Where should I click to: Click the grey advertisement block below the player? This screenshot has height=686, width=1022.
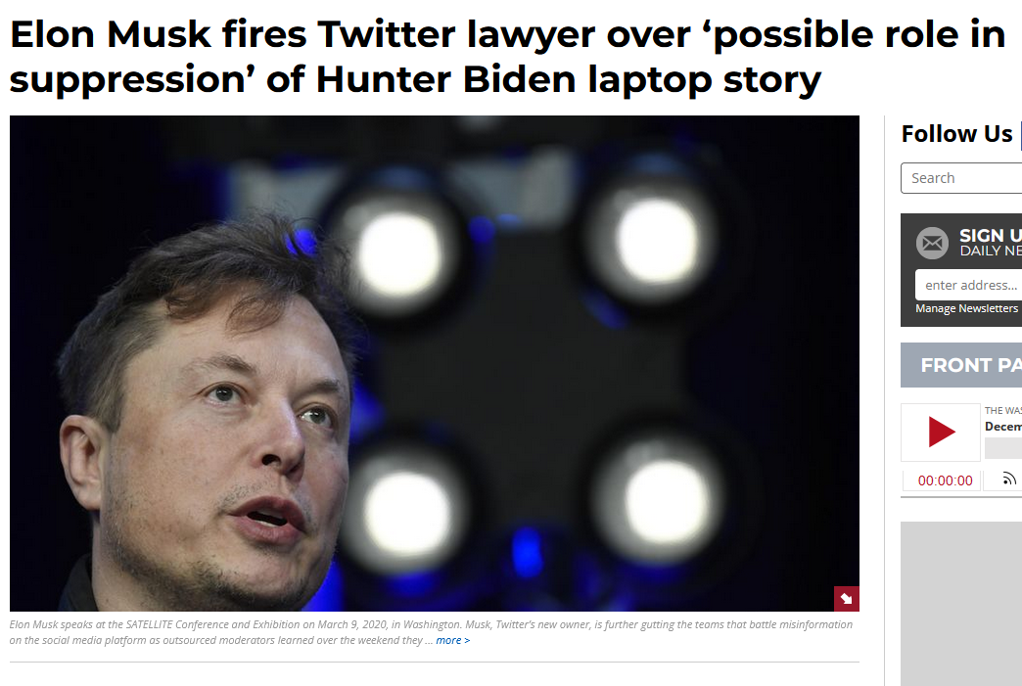(961, 603)
